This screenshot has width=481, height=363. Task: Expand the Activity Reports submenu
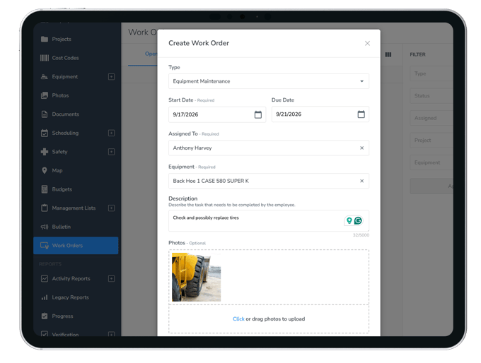pyautogui.click(x=111, y=279)
